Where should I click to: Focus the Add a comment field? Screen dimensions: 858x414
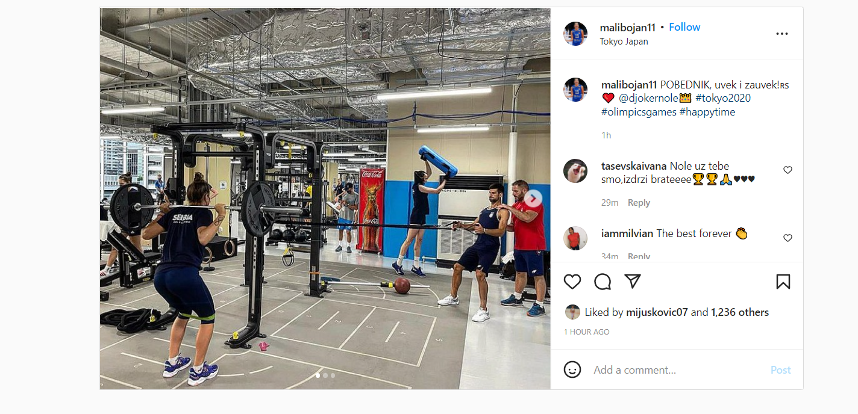pyautogui.click(x=678, y=370)
